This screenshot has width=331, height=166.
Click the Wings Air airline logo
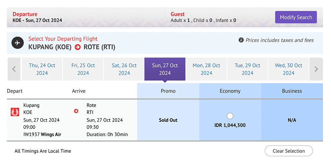[x=15, y=112]
